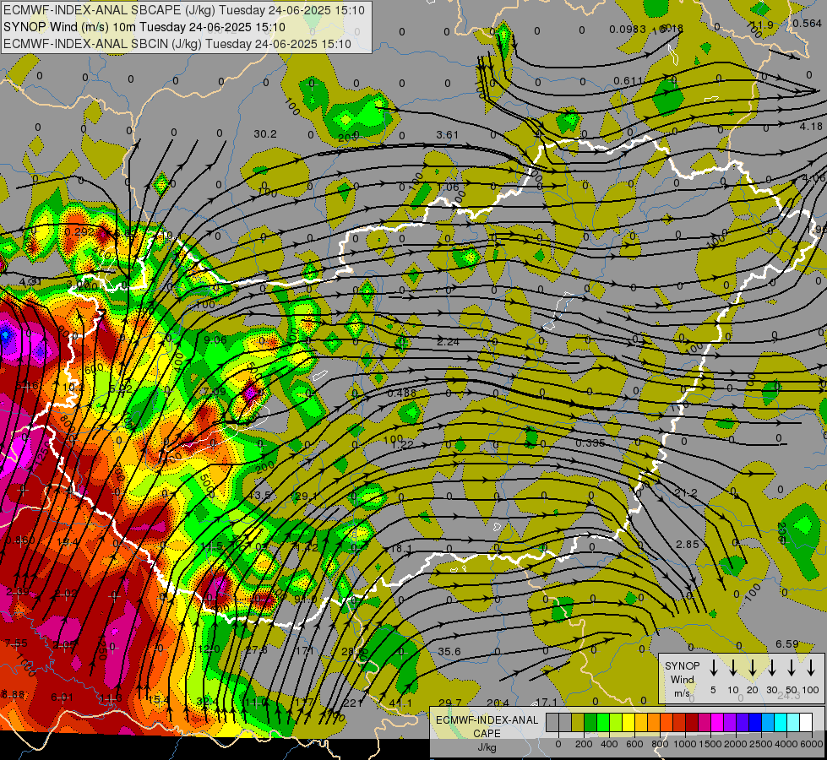The width and height of the screenshot is (827, 760).
Task: Click the '43.5' value on the map
Action: click(259, 495)
